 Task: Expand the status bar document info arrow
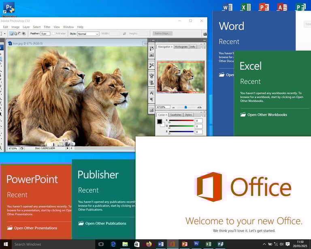coord(68,148)
